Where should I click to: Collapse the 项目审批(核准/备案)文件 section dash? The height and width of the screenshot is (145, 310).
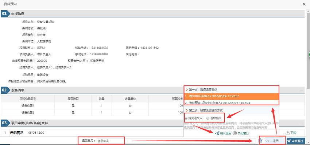click(x=301, y=123)
